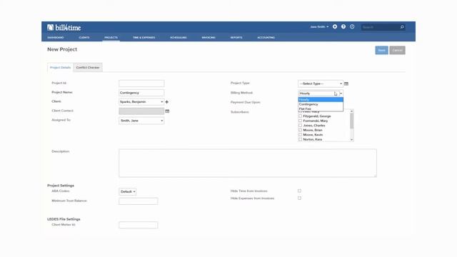
Task: Open Projects menu
Action: [111, 38]
